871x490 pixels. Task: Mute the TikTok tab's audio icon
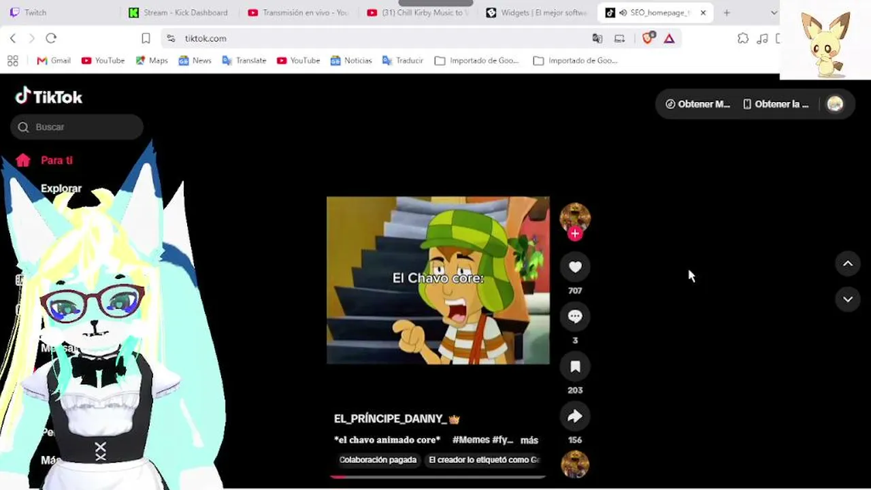[x=623, y=12]
